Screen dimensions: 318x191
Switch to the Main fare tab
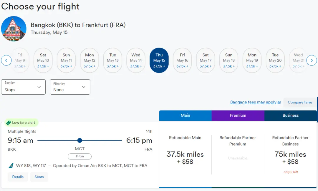[185, 115]
